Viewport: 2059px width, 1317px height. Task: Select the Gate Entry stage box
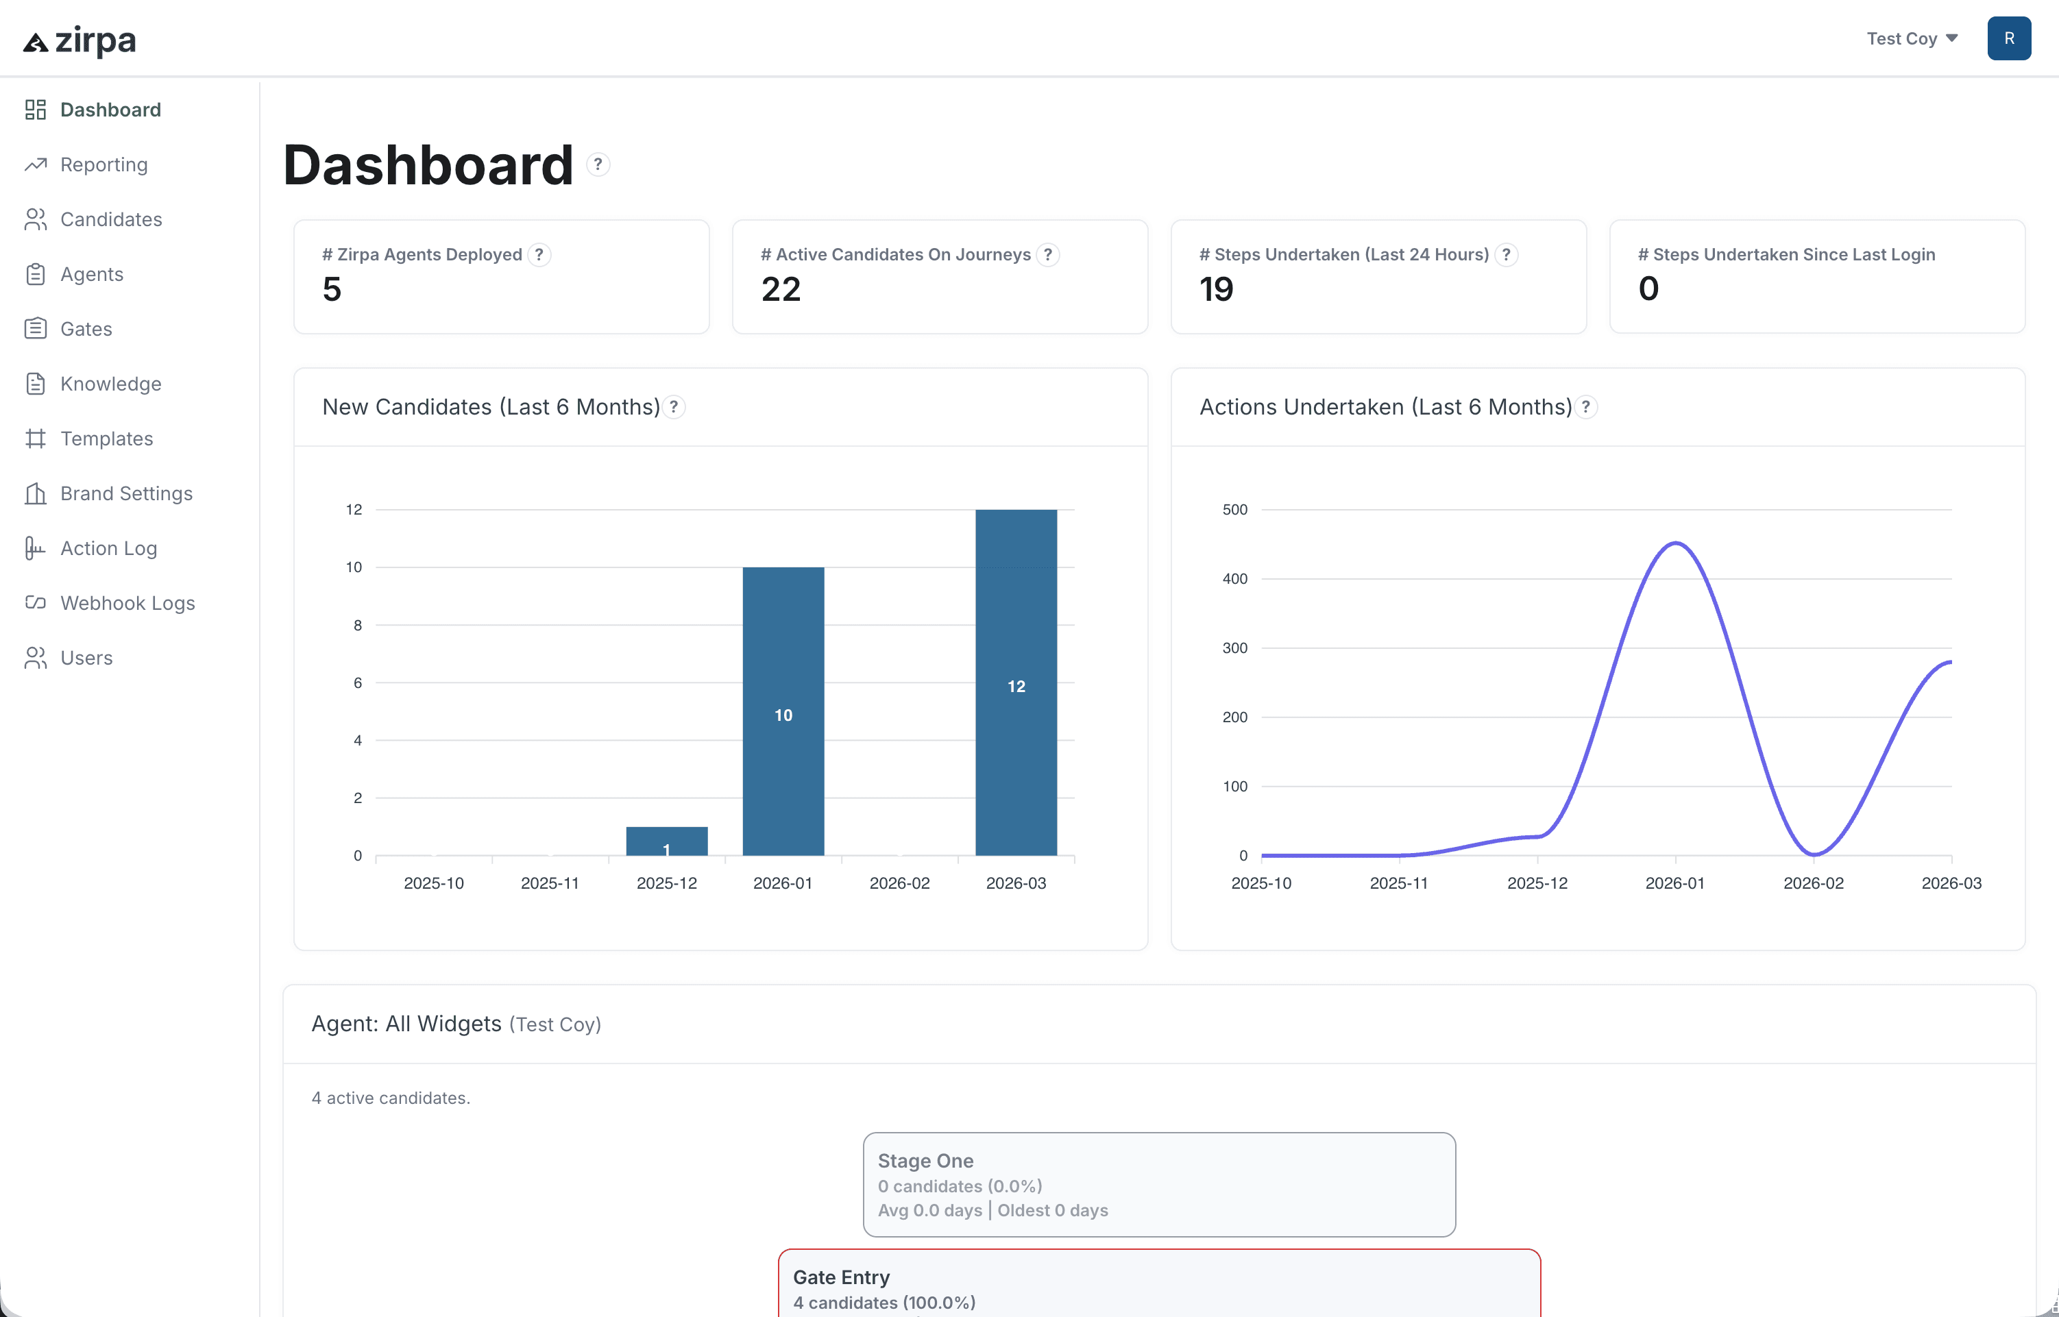(1159, 1287)
